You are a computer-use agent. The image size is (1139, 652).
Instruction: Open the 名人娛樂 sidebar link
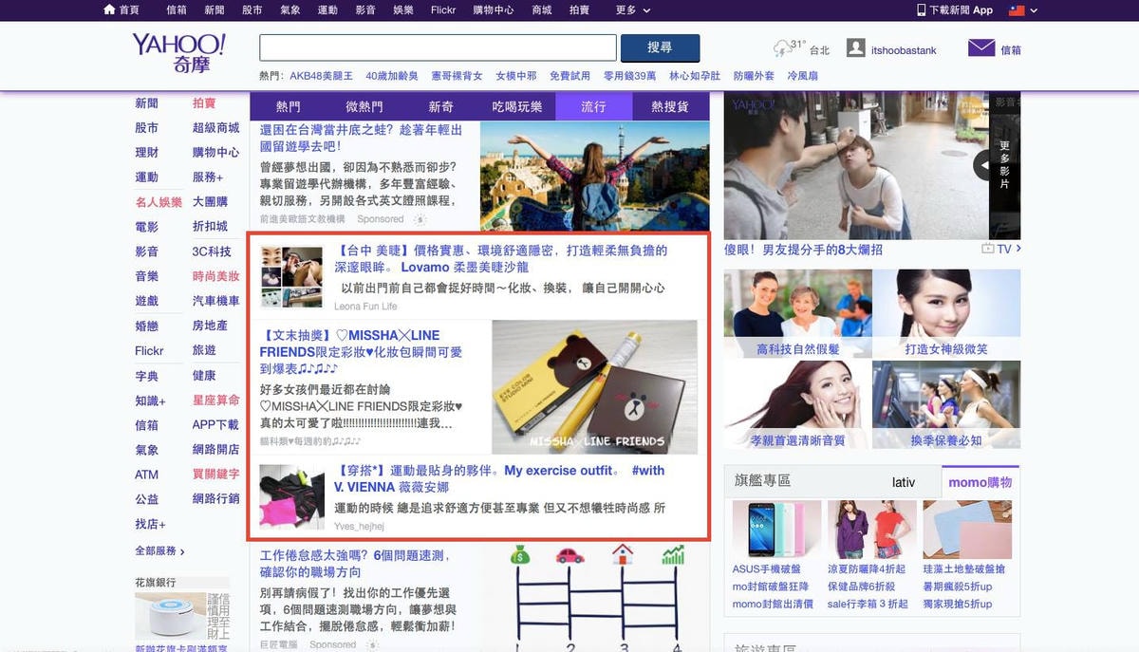coord(159,202)
